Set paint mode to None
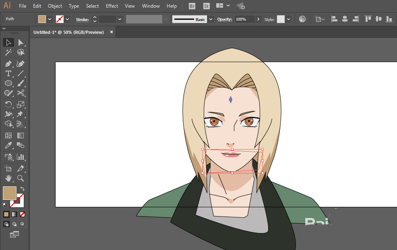397x250 pixels. pyautogui.click(x=22, y=215)
